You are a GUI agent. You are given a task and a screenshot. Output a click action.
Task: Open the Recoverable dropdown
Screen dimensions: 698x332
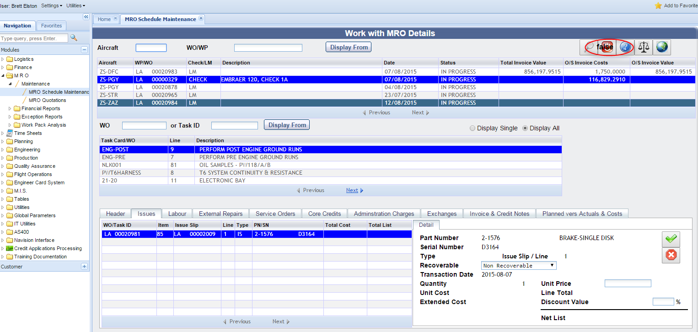[x=519, y=265]
